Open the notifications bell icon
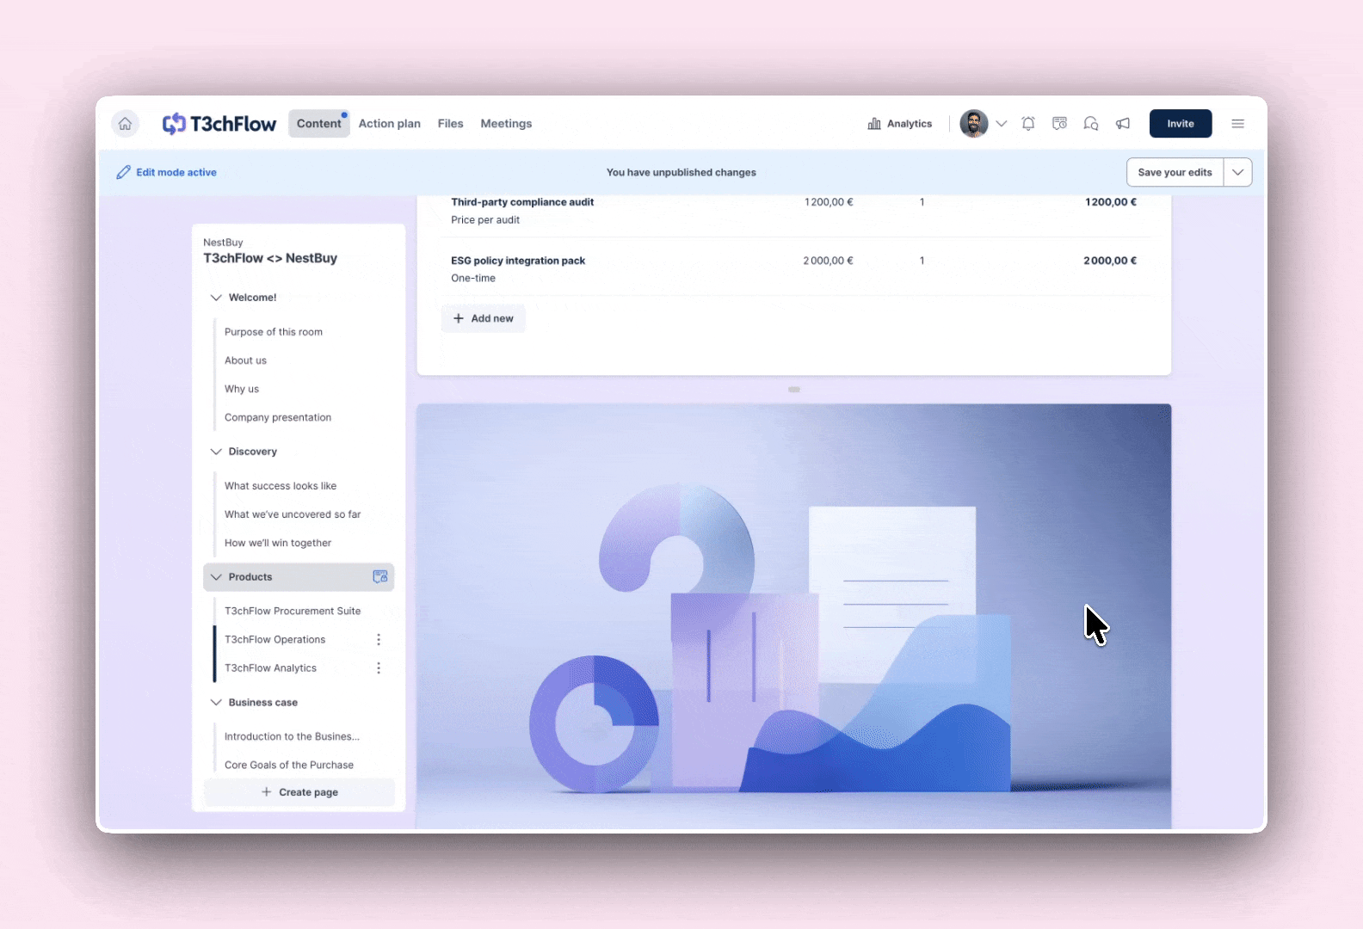Image resolution: width=1363 pixels, height=929 pixels. pos(1028,124)
